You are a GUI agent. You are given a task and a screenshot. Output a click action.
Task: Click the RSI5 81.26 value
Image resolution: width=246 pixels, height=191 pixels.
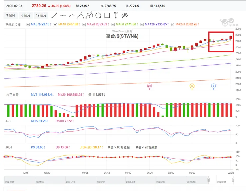(39, 121)
